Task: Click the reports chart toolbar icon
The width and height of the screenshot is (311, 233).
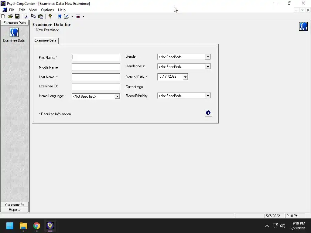Action: (x=78, y=16)
